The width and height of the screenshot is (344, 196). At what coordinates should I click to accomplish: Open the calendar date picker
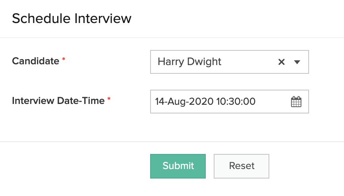[296, 102]
